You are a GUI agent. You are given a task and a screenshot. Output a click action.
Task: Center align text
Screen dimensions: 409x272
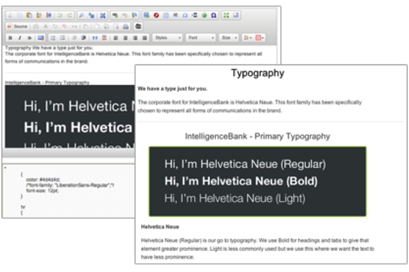click(x=125, y=38)
